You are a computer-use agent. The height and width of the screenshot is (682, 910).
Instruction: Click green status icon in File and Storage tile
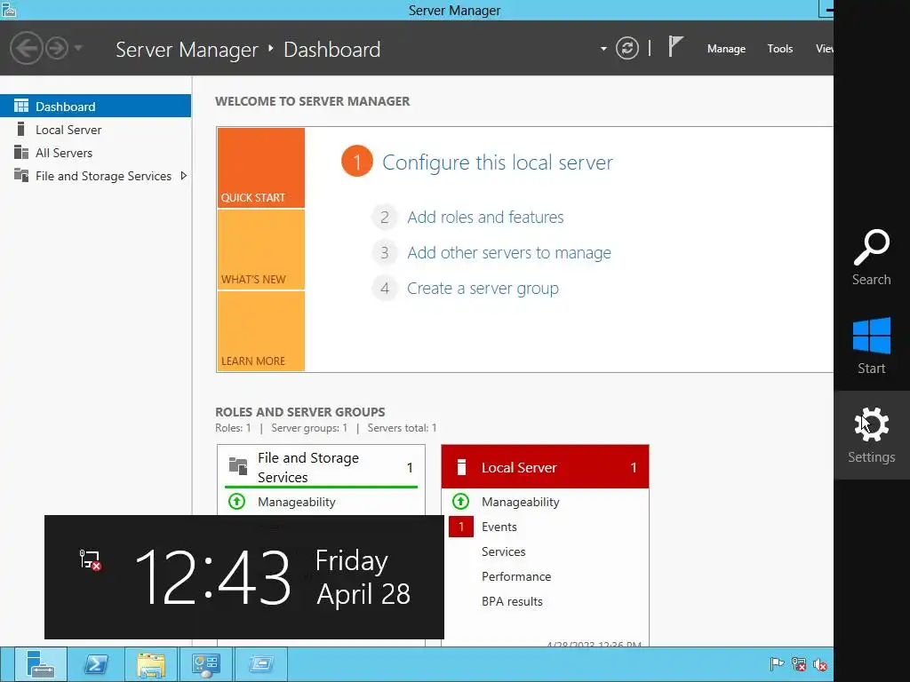[x=236, y=501]
